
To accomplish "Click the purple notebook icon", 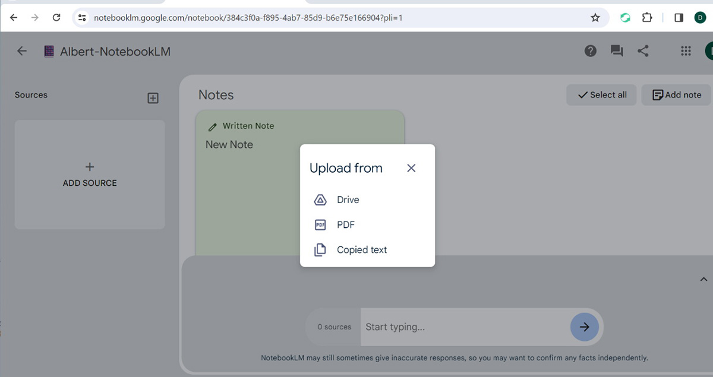I will click(x=49, y=52).
